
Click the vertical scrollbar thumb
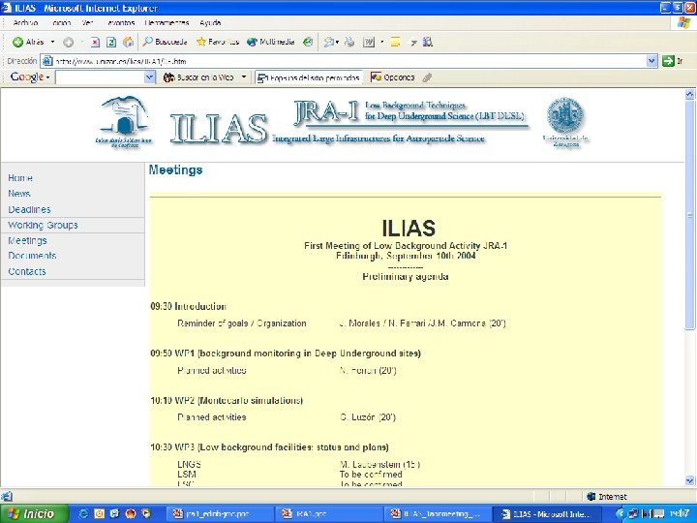689,215
